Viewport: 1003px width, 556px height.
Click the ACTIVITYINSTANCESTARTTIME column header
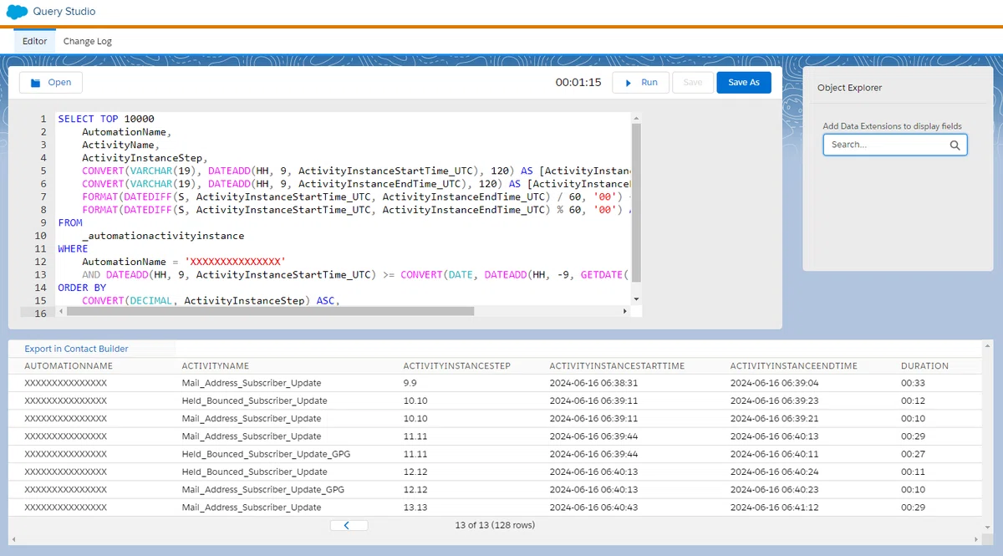[618, 366]
